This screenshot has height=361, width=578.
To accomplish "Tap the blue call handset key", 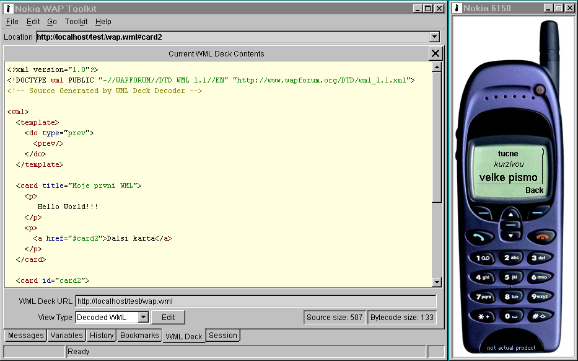I will point(479,238).
